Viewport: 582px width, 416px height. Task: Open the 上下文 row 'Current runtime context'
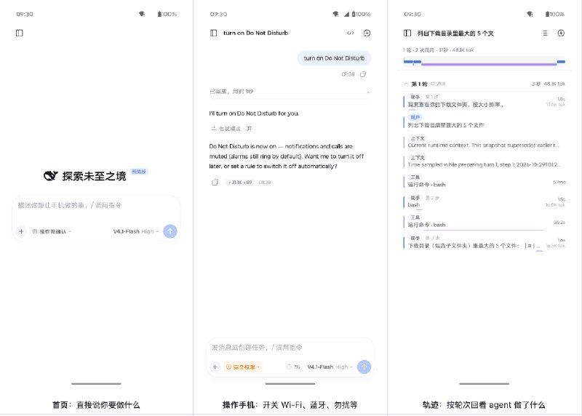pyautogui.click(x=485, y=142)
